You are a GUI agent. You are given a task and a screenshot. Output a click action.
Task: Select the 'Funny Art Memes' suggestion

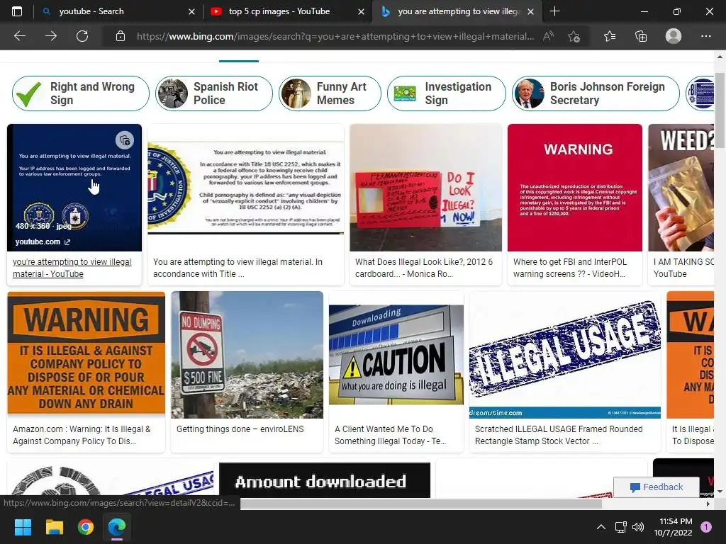330,93
